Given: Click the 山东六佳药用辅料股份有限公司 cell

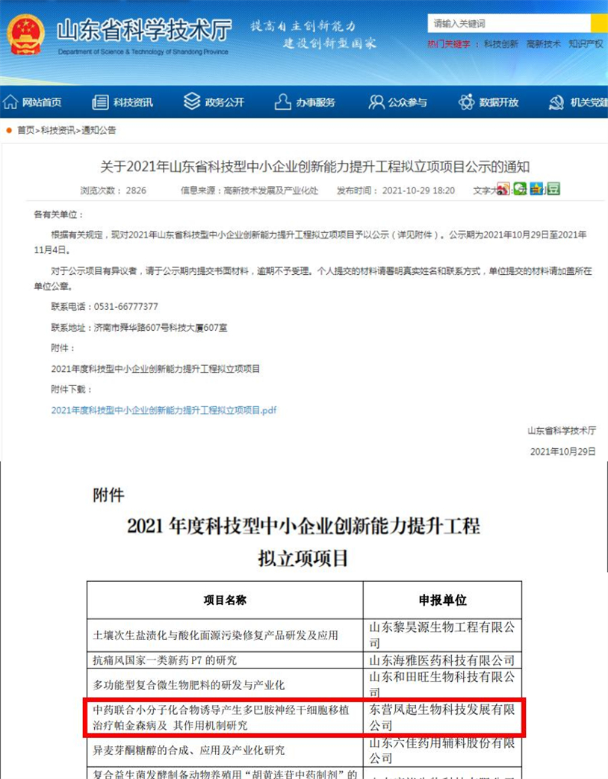Looking at the screenshot, I should [x=443, y=750].
